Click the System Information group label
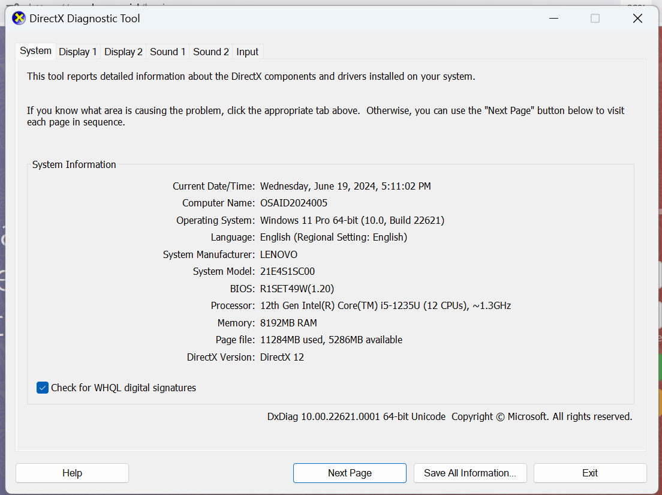Viewport: 662px width, 495px height. tap(74, 164)
